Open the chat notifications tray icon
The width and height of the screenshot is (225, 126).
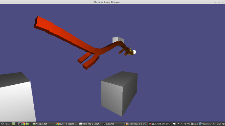(x=174, y=124)
